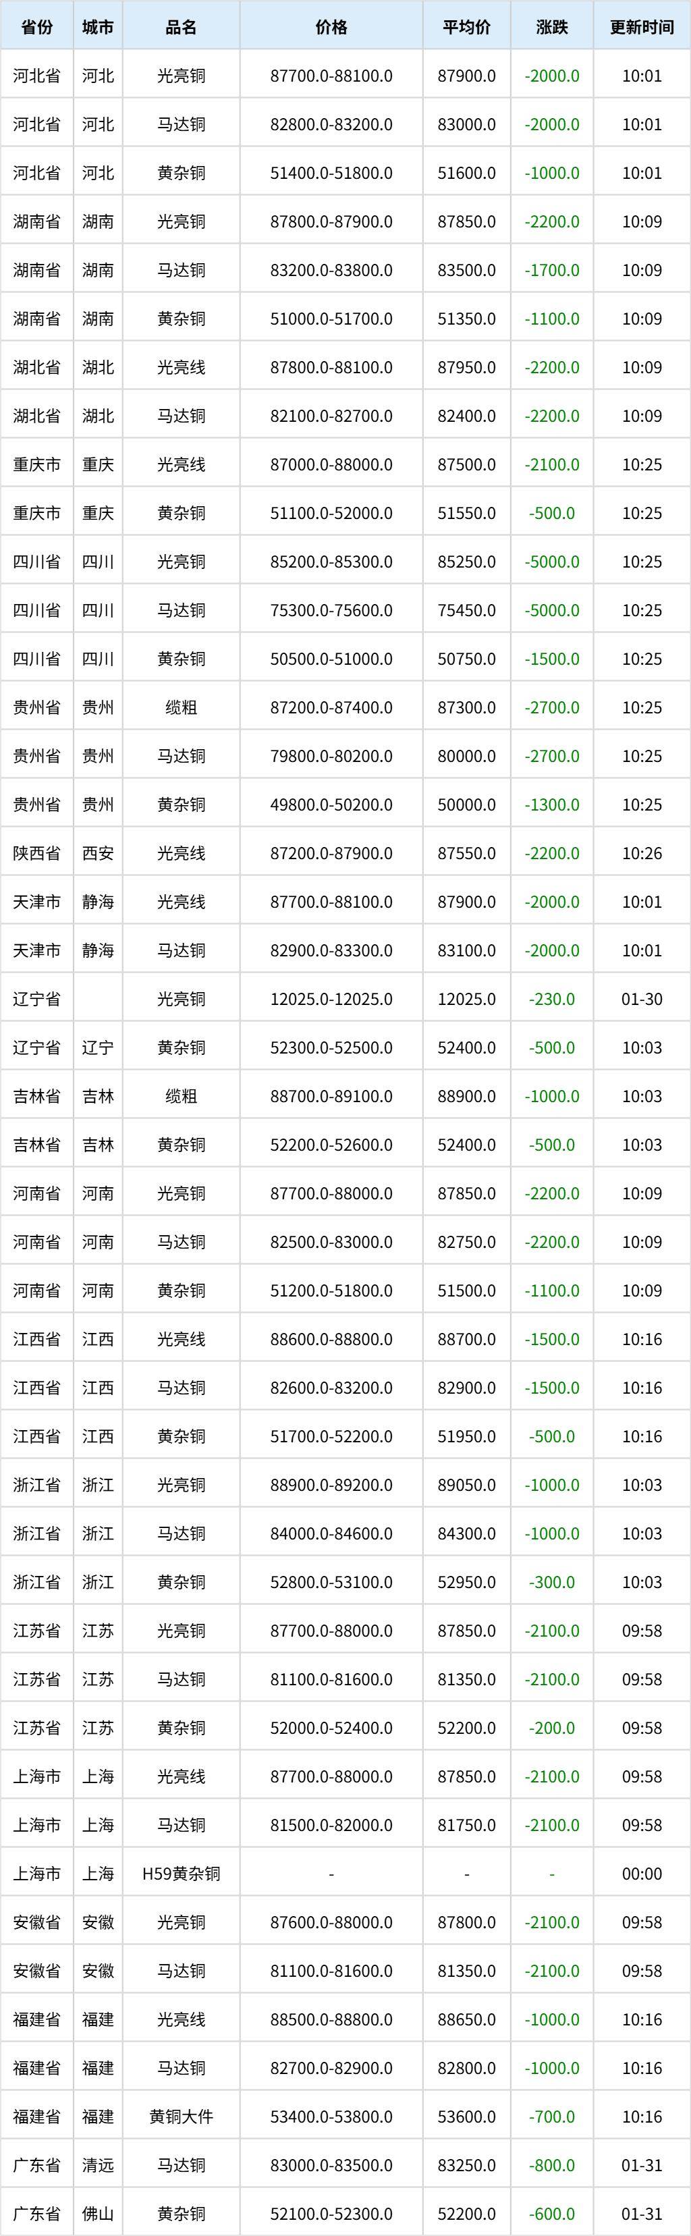Click the 清远 city cell
This screenshot has height=2236, width=691.
(x=97, y=2166)
